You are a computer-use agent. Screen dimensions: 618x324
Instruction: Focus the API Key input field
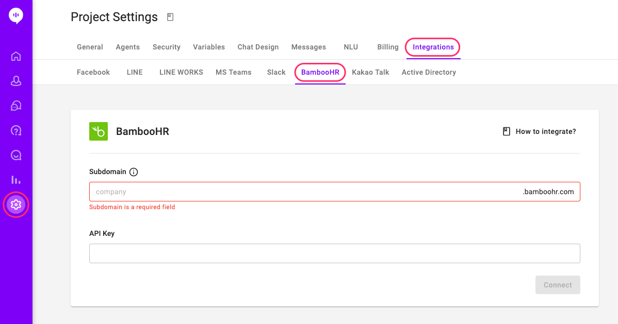click(x=335, y=253)
